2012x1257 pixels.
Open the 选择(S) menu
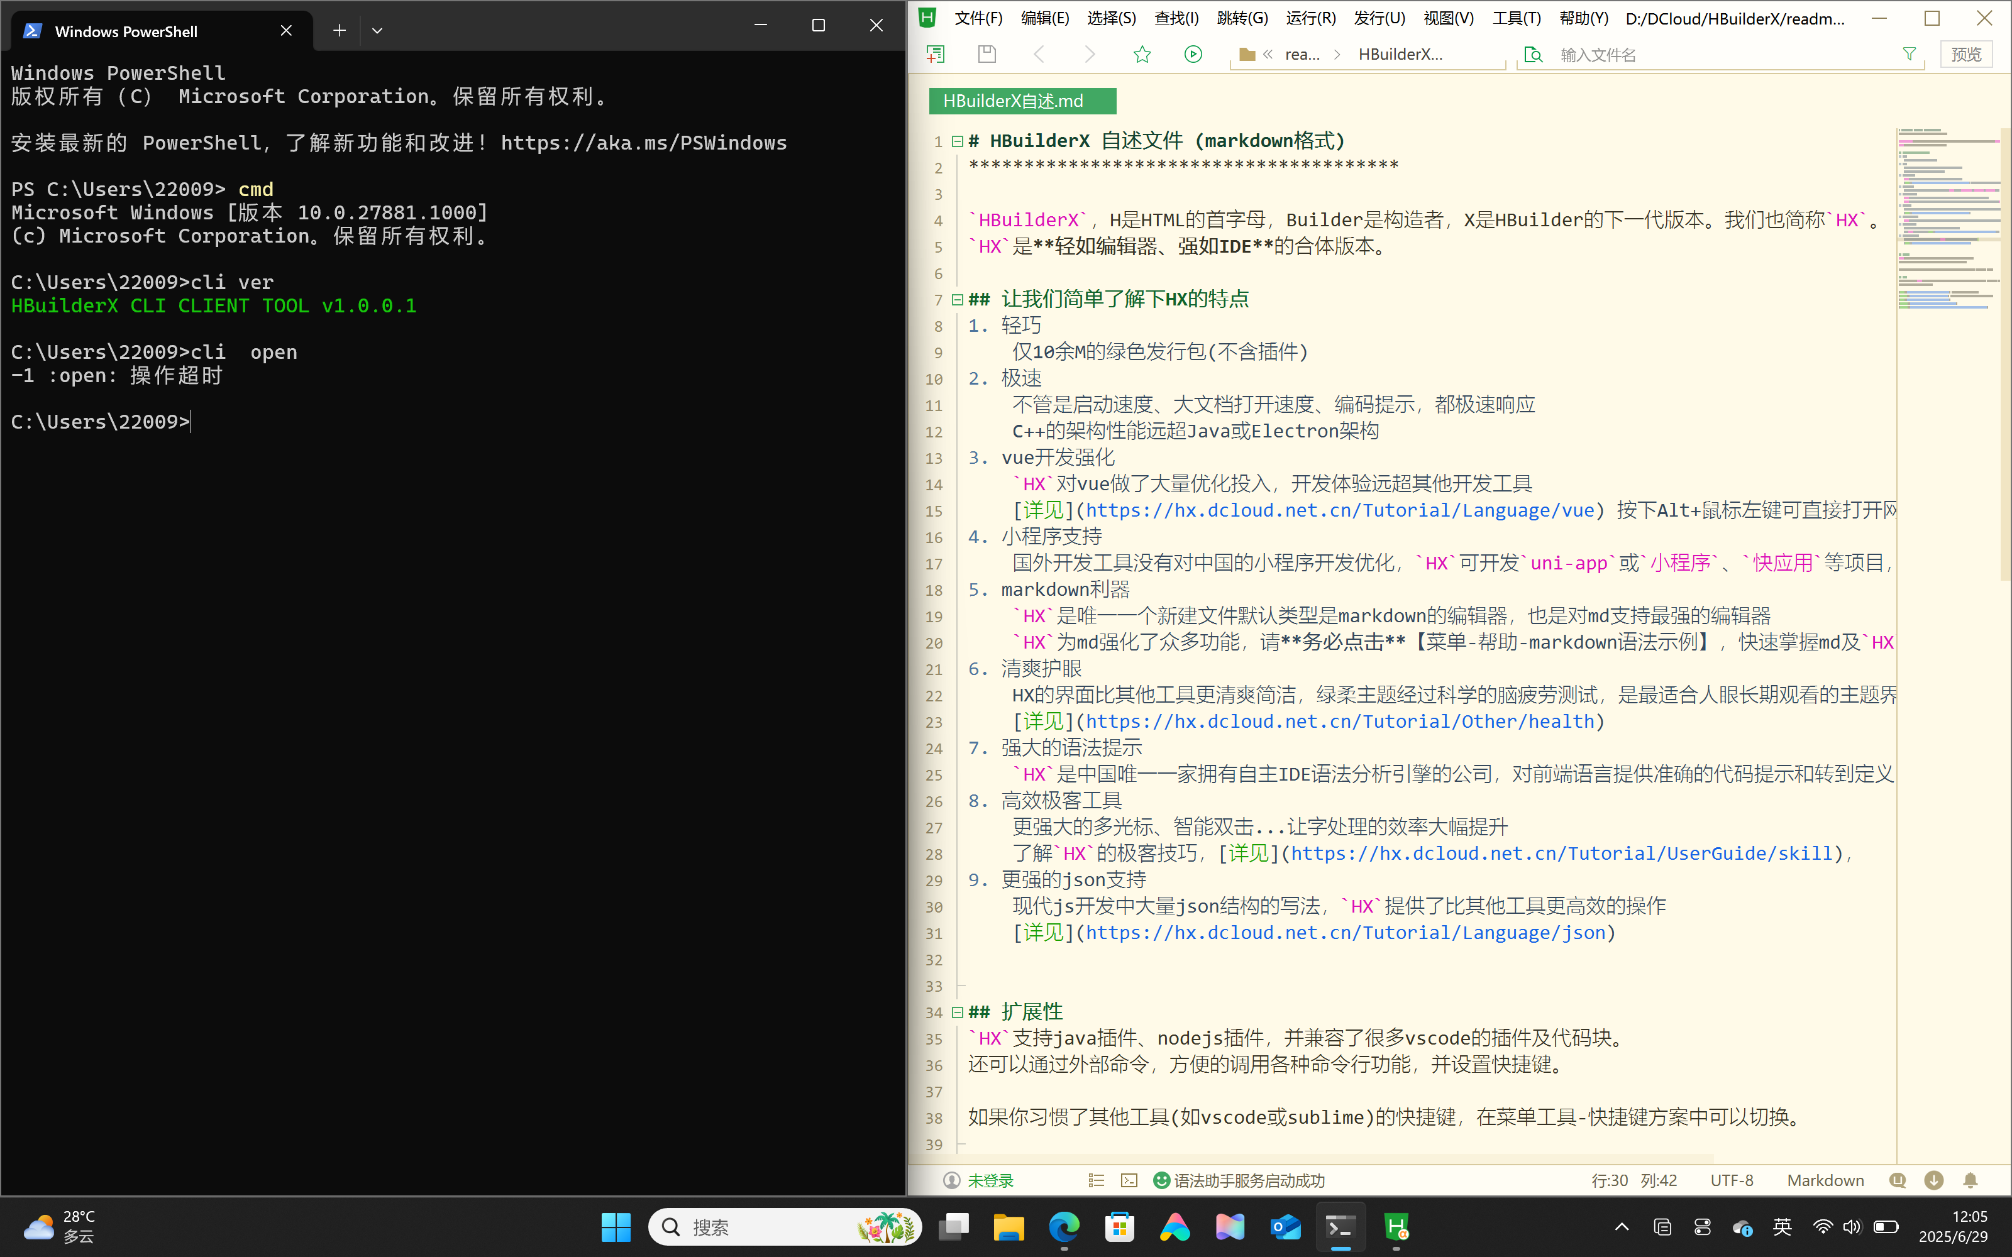pos(1112,18)
